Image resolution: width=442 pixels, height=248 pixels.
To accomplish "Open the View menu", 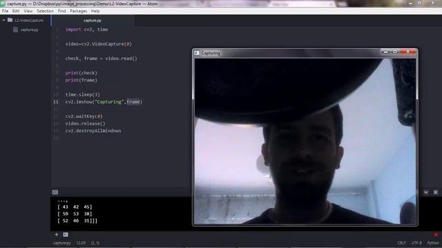I will [28, 11].
